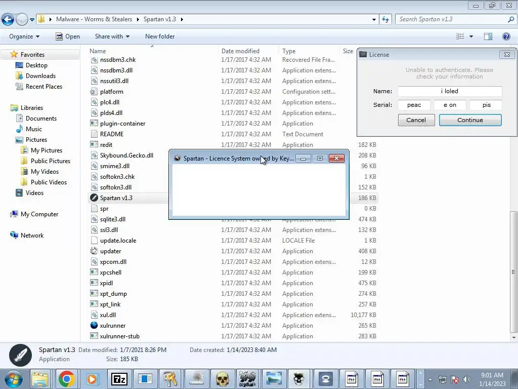Click the Forward navigation arrow in Explorer
Image resolution: width=518 pixels, height=389 pixels.
(x=22, y=20)
